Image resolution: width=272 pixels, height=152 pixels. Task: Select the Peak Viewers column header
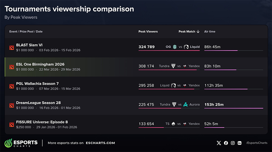point(148,32)
